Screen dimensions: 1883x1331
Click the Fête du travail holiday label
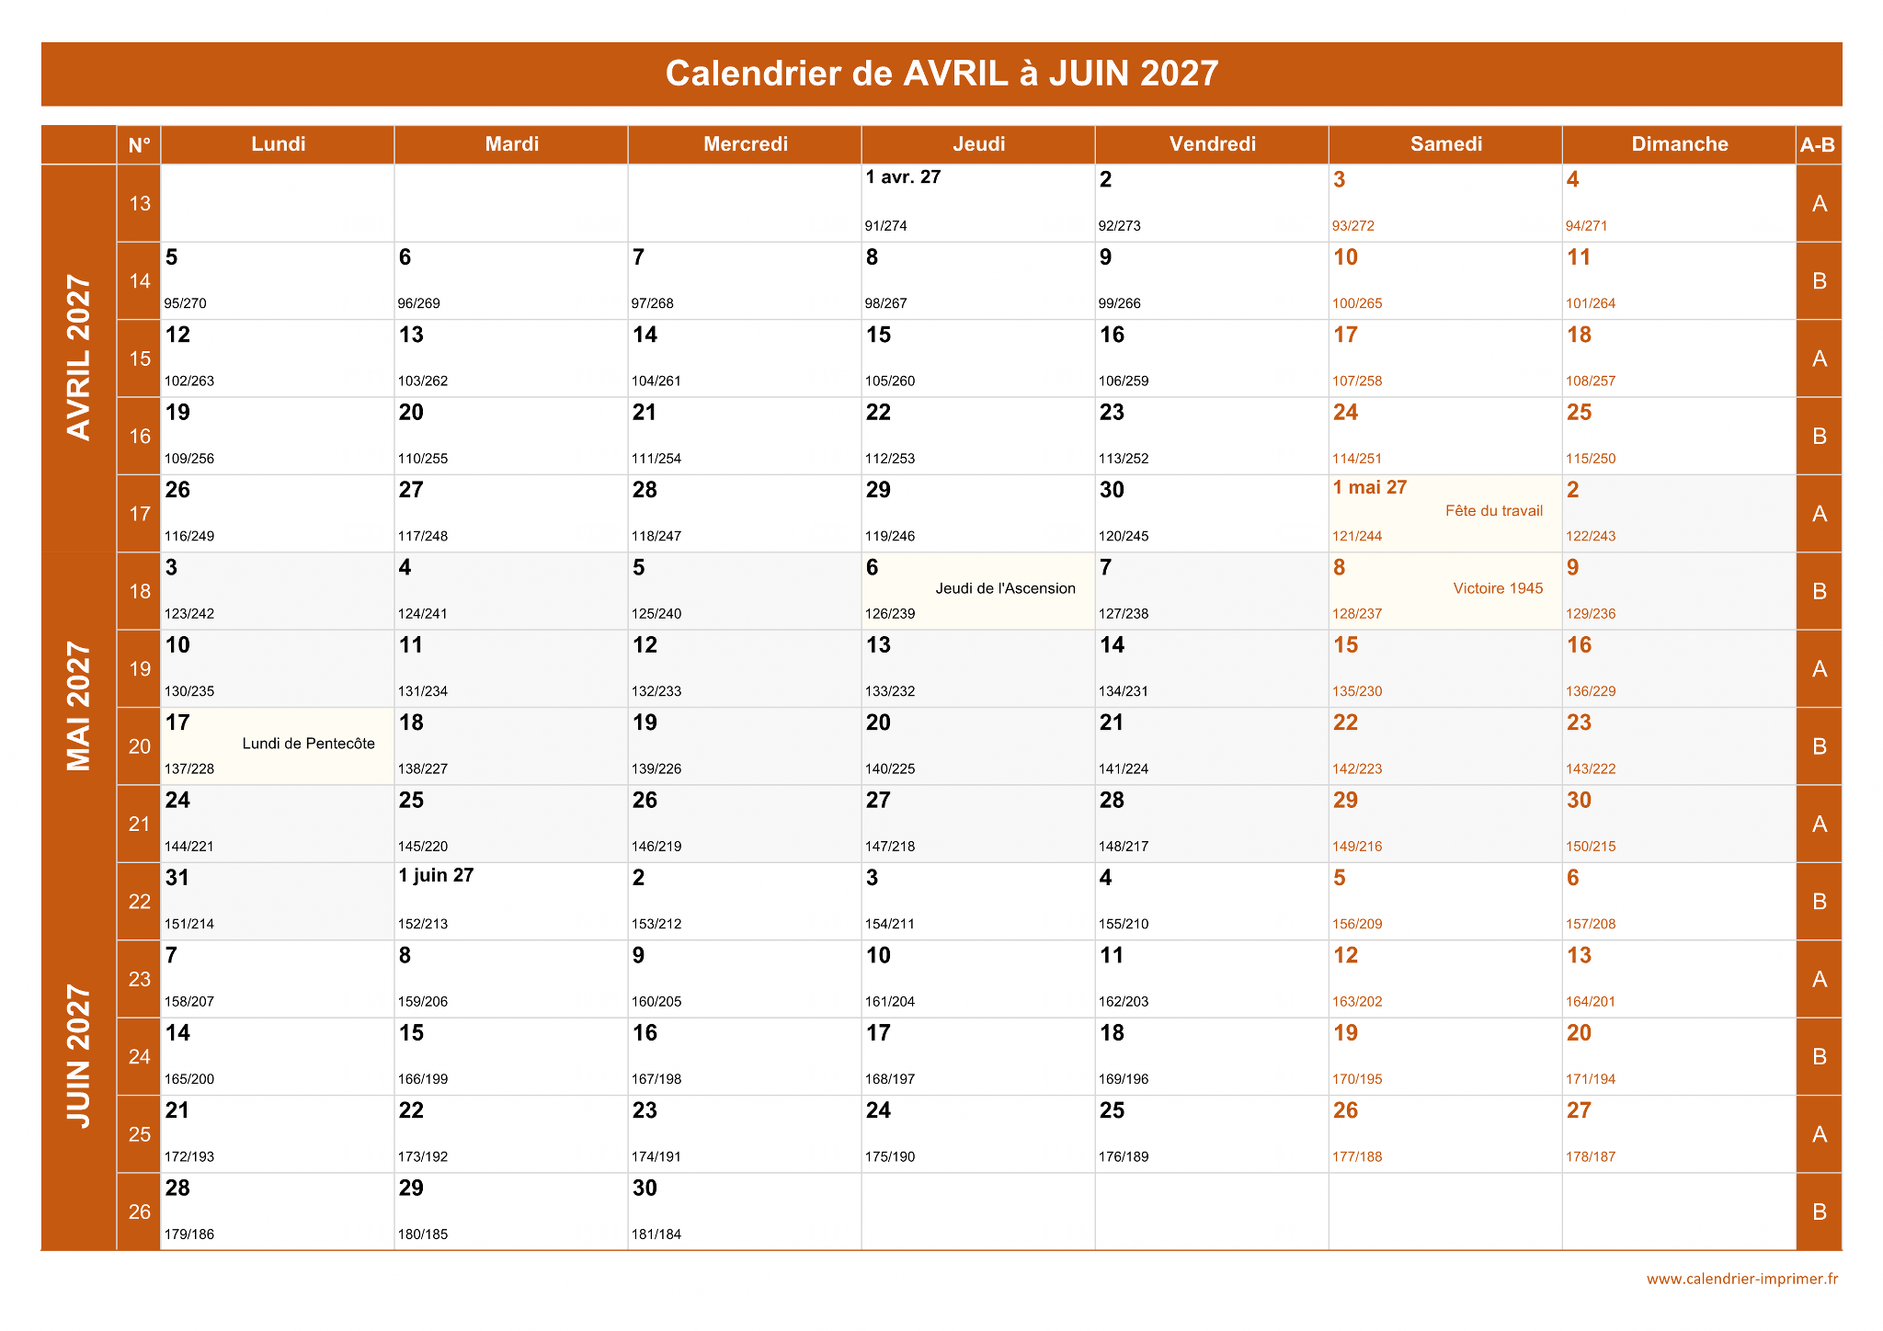click(1493, 511)
